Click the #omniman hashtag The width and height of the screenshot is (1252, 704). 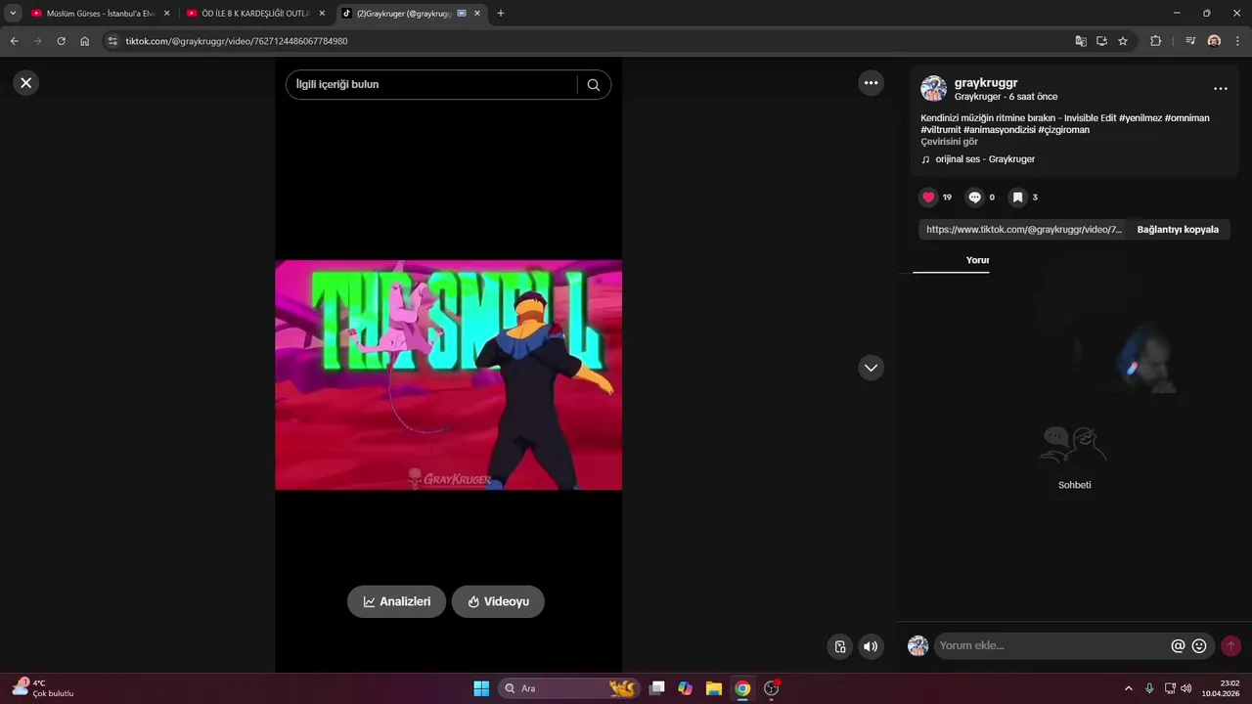[x=1187, y=118]
